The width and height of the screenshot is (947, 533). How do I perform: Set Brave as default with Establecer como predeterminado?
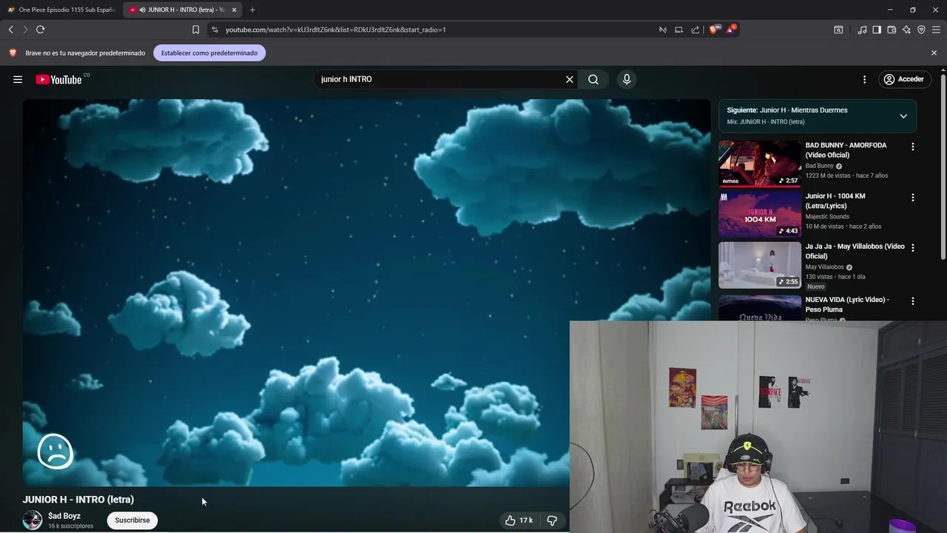[x=209, y=53]
